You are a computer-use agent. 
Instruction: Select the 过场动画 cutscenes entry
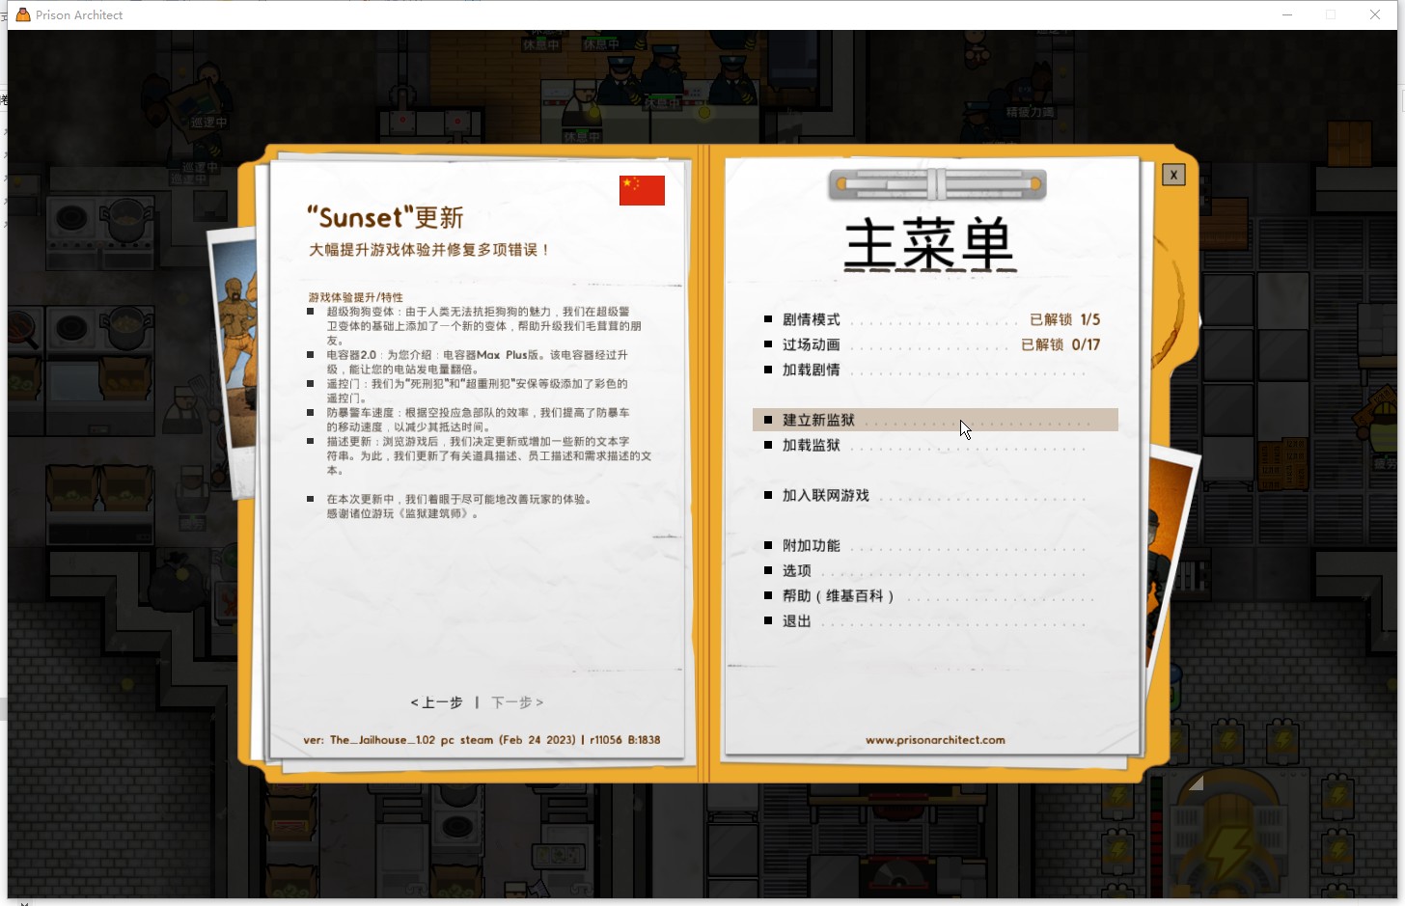pos(811,343)
